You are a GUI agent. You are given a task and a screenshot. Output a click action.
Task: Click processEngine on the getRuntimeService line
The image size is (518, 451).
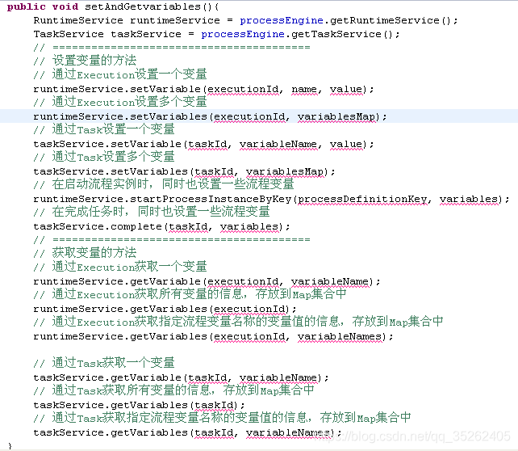point(282,20)
